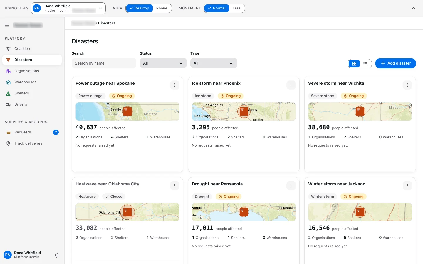Viewport: 423px width, 264px height.
Task: Open the Oklahoma City map thumbnail
Action: tap(127, 212)
